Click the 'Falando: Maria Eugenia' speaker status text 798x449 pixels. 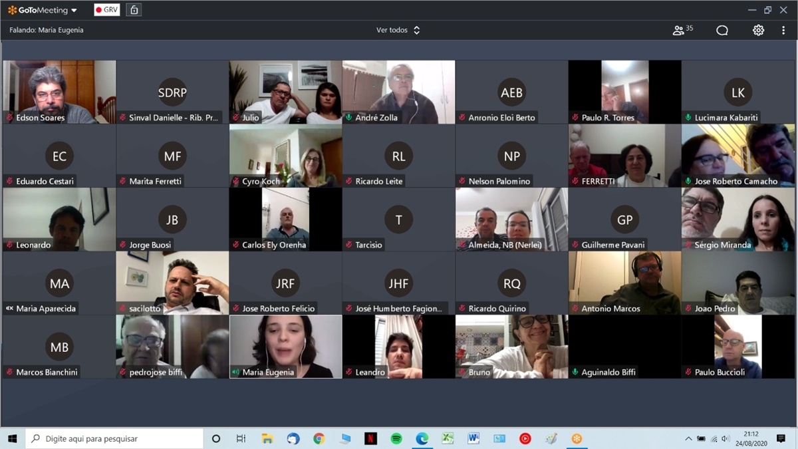(x=47, y=30)
